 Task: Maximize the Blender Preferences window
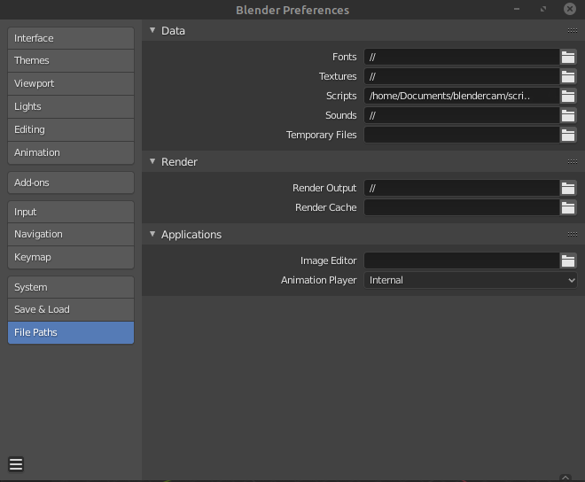click(x=543, y=9)
